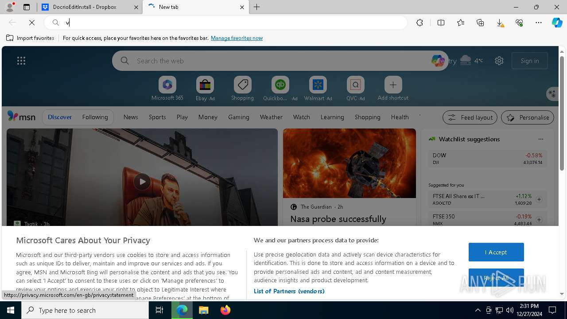Open Quickbooks shortcut tile
Screen dimensions: 567x319
pos(280,89)
